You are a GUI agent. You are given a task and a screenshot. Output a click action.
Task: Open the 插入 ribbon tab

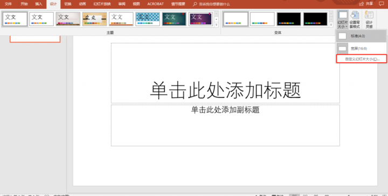point(39,4)
